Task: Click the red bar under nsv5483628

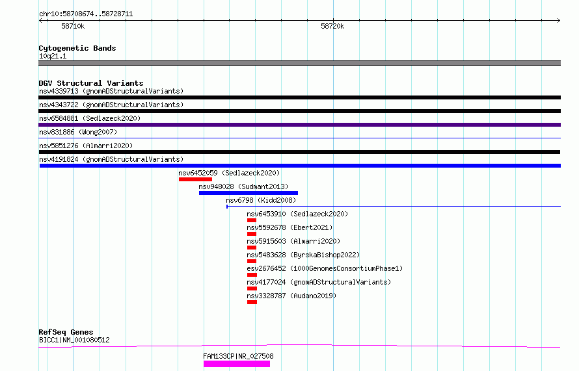Action: click(x=252, y=261)
